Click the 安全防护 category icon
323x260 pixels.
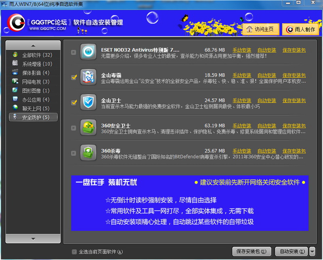15,117
